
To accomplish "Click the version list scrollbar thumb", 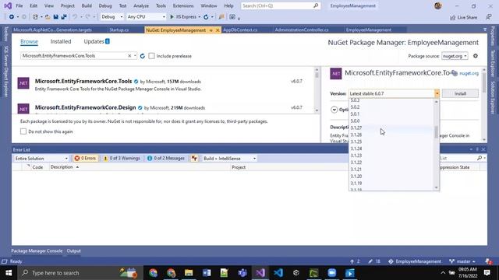I will (437, 131).
